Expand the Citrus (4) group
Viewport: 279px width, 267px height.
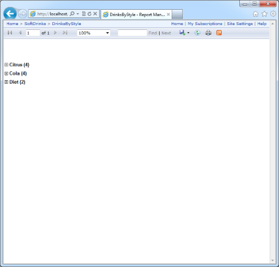tap(6, 65)
